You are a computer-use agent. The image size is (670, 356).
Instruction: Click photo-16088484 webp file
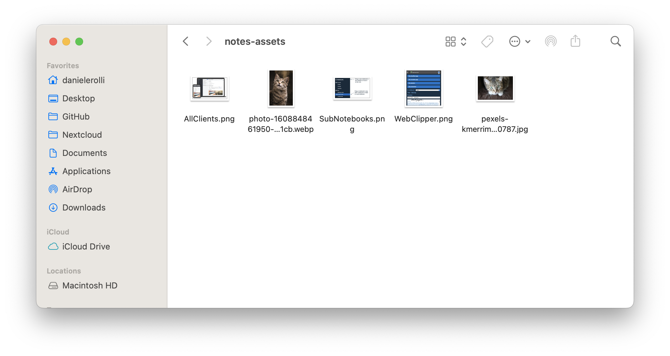click(x=280, y=88)
